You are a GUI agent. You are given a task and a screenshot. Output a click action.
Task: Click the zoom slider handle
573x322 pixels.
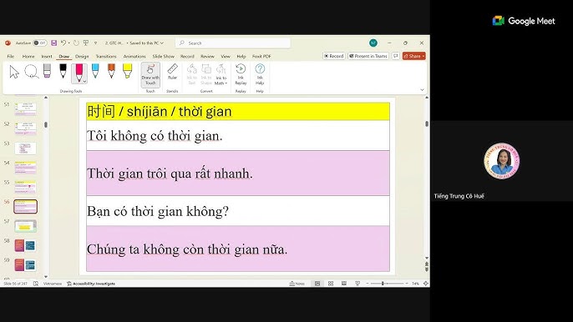(383, 284)
